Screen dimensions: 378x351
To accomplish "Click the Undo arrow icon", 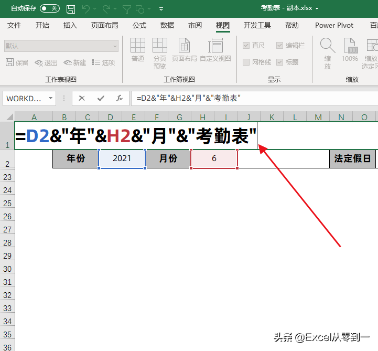I will tap(86, 9).
